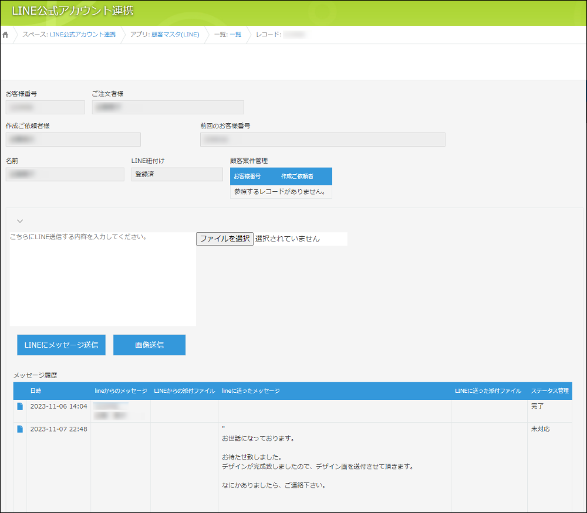Click the お客様番号 field

pyautogui.click(x=45, y=107)
